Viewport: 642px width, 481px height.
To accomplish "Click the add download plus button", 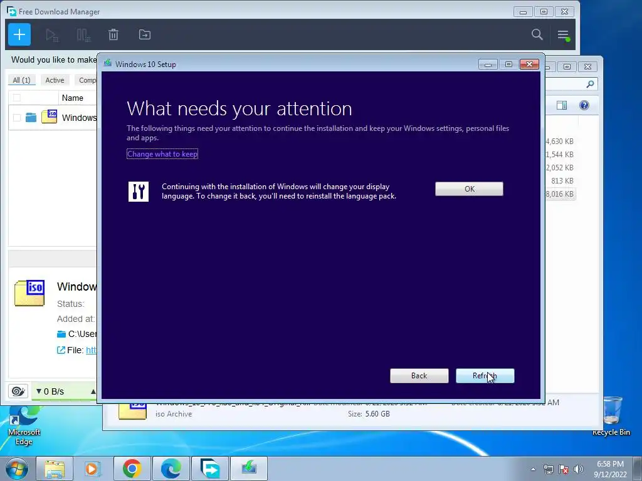I will click(x=19, y=35).
